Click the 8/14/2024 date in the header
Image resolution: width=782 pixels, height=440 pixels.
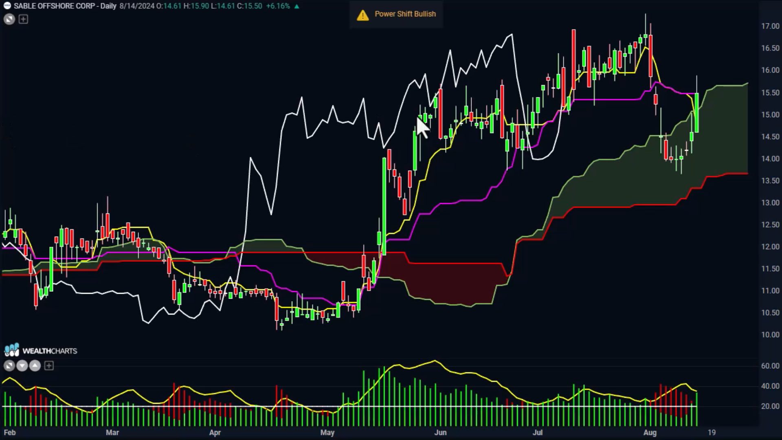(137, 6)
